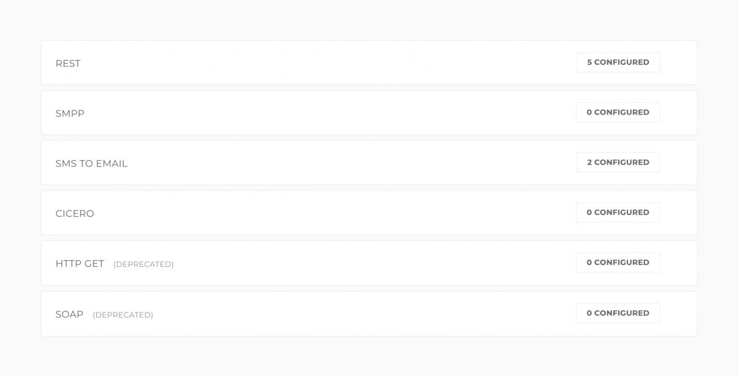Click 2 Configured for SMS to Email
Screen dimensions: 739x376
coord(618,162)
